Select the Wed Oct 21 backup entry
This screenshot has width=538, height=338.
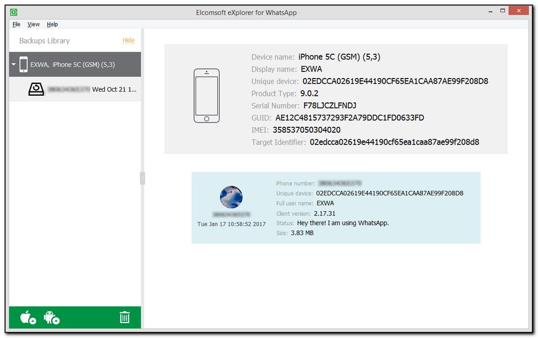pos(114,89)
